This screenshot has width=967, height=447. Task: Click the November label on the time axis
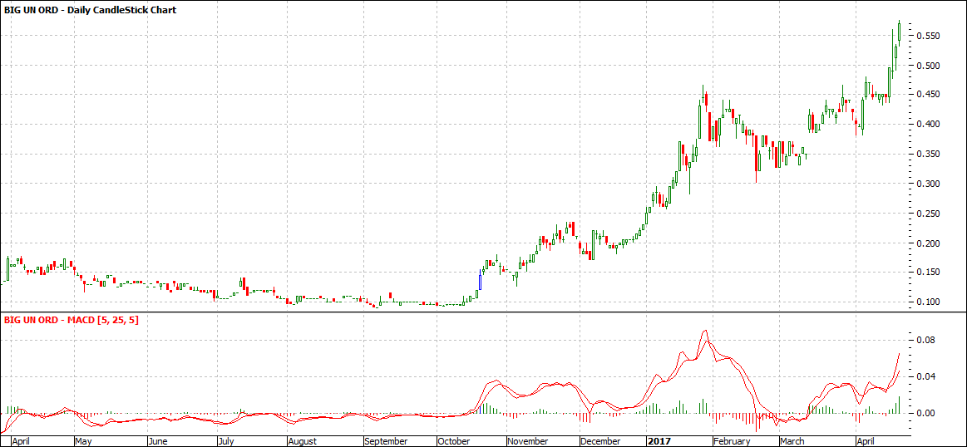[529, 441]
